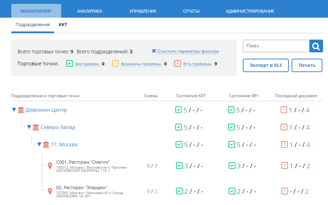The width and height of the screenshot is (328, 205).
Task: Toggle the yellow "Возможны проблемы" filter icon
Action: click(x=115, y=64)
